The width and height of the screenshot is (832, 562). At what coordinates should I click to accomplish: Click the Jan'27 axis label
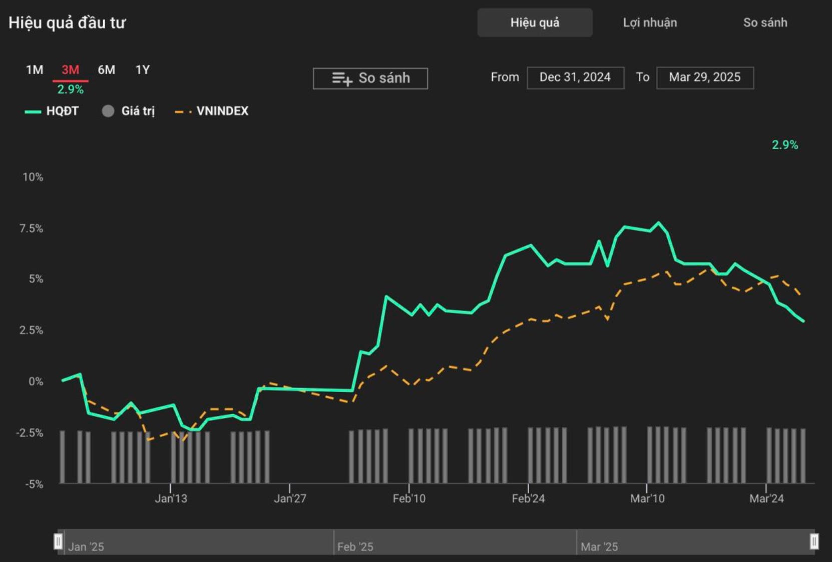click(x=290, y=498)
